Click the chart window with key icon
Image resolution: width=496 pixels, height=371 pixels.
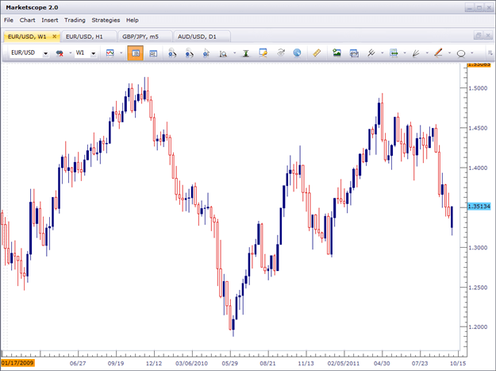coord(263,53)
